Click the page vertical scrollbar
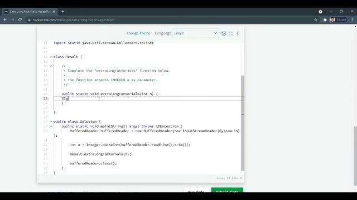The width and height of the screenshot is (357, 200). [355, 156]
